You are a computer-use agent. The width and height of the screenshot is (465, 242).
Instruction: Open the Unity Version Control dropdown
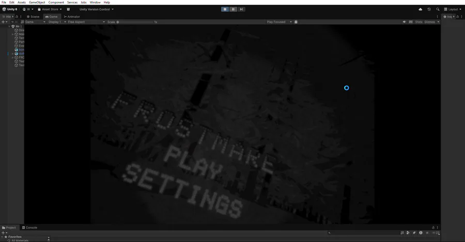coord(97,9)
